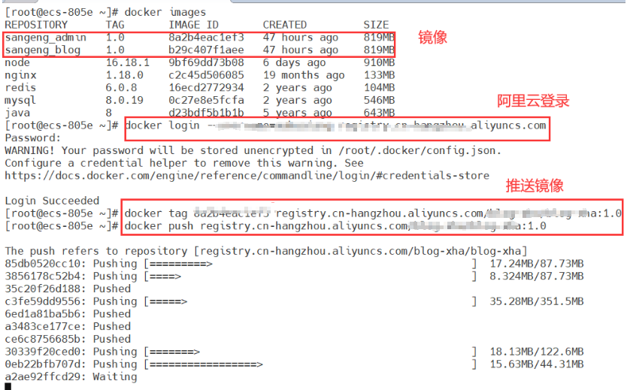The image size is (627, 390).
Task: Click the REPOSITORY column header
Action: (x=36, y=25)
